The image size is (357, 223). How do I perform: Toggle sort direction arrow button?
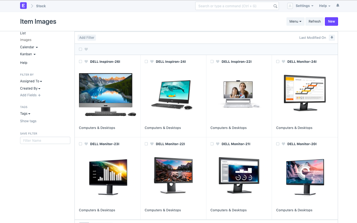(332, 38)
